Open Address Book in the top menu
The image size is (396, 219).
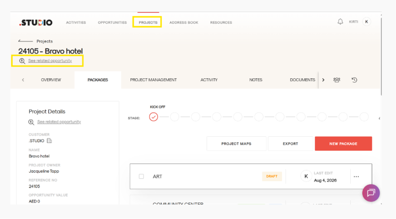(184, 23)
